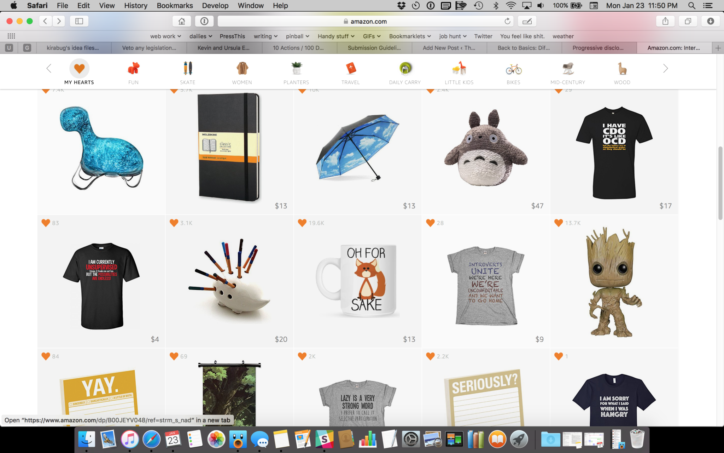Image resolution: width=724 pixels, height=453 pixels.
Task: Go back in Safari history
Action: [45, 21]
